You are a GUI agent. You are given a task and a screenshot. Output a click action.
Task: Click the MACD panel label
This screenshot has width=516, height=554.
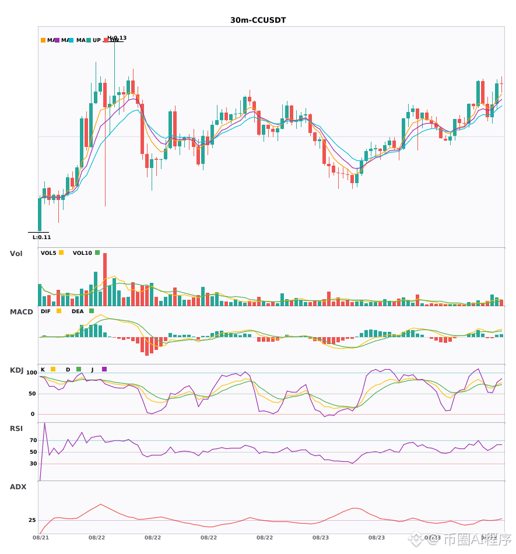(21, 312)
